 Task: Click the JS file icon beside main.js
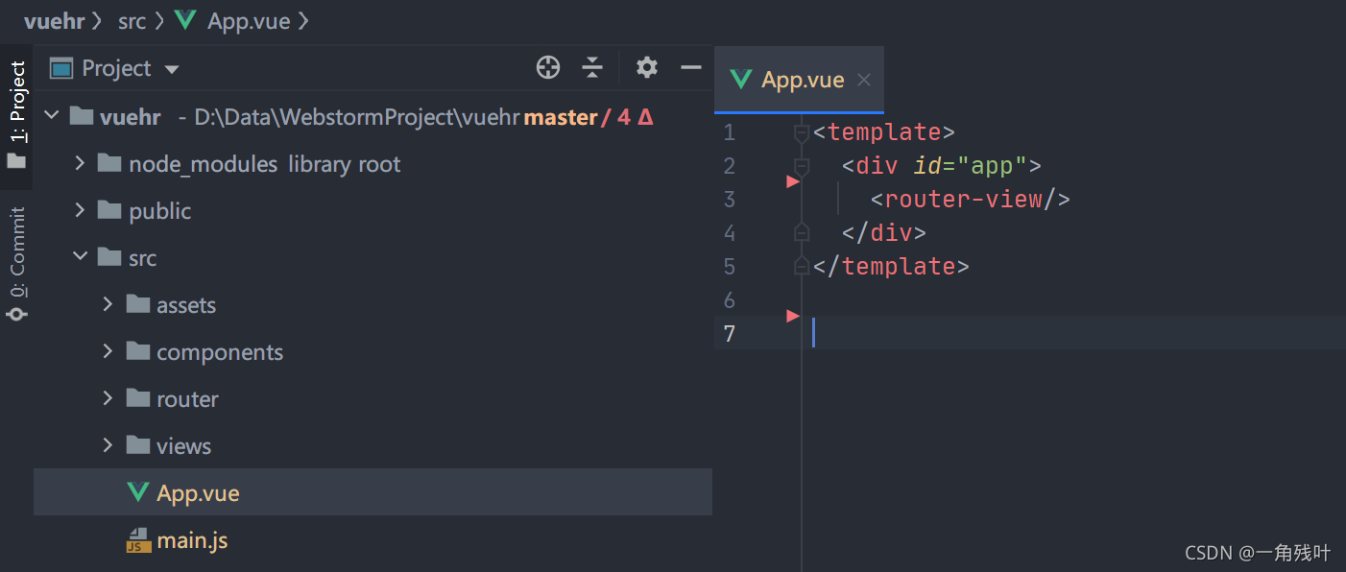pos(138,539)
